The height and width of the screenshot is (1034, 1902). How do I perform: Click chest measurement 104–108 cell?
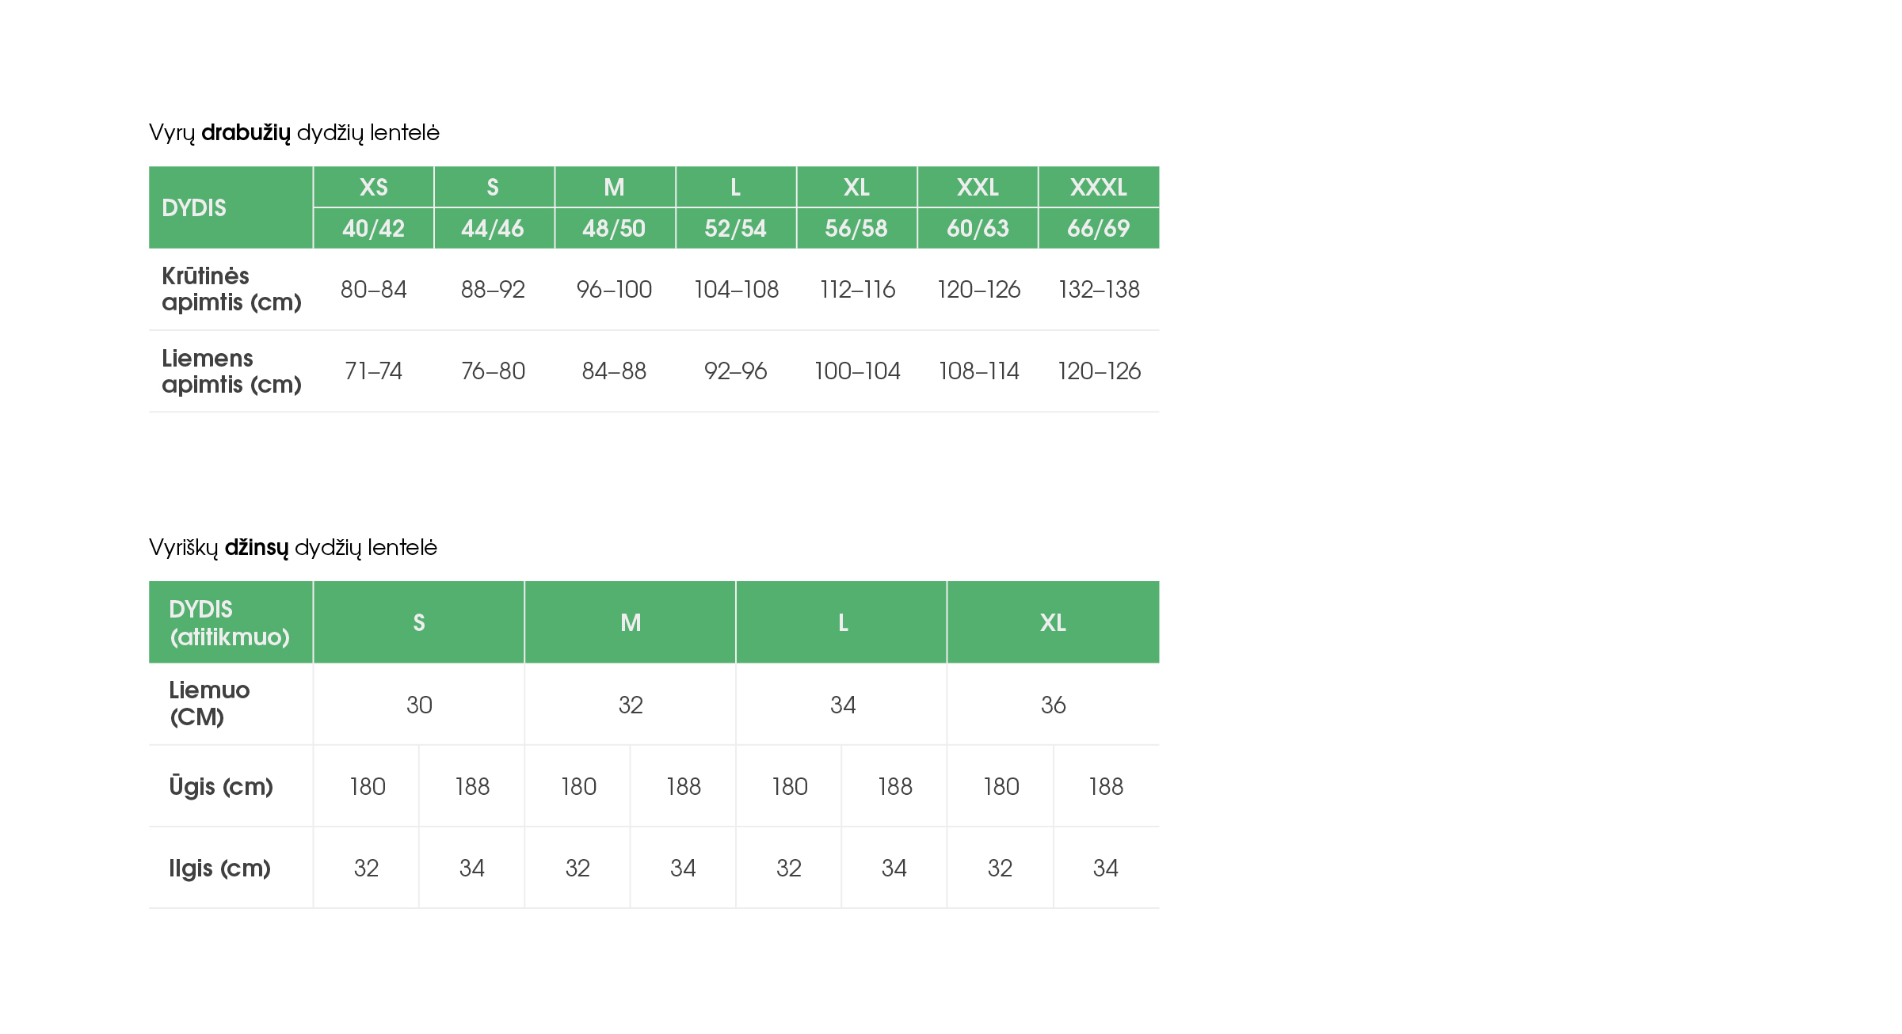click(736, 290)
